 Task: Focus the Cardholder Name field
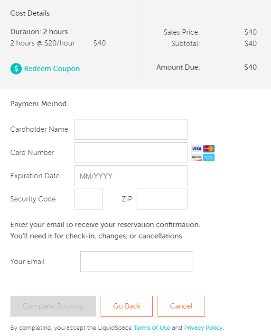[x=131, y=129]
